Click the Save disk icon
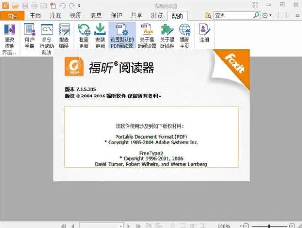Image resolution: width=302 pixels, height=228 pixels. pos(25,6)
